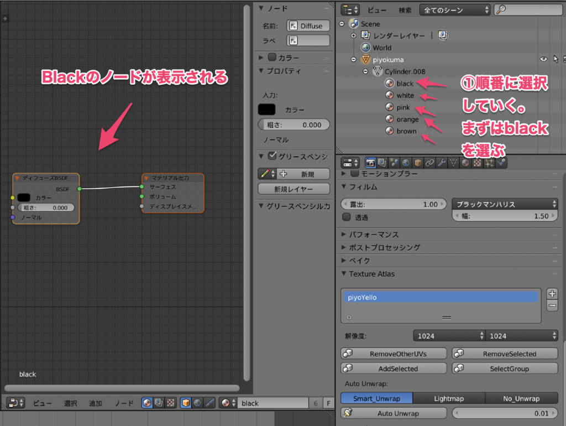This screenshot has height=426, width=566.
Task: Click the Auto Unwrap button
Action: click(394, 413)
